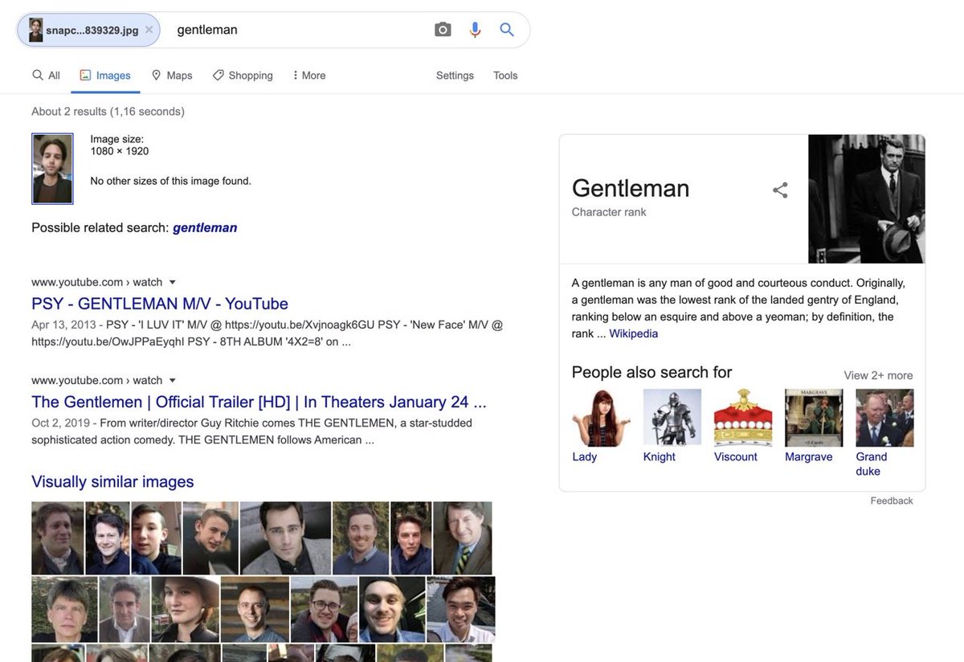Click the Lady text link
The image size is (964, 662).
(x=585, y=456)
